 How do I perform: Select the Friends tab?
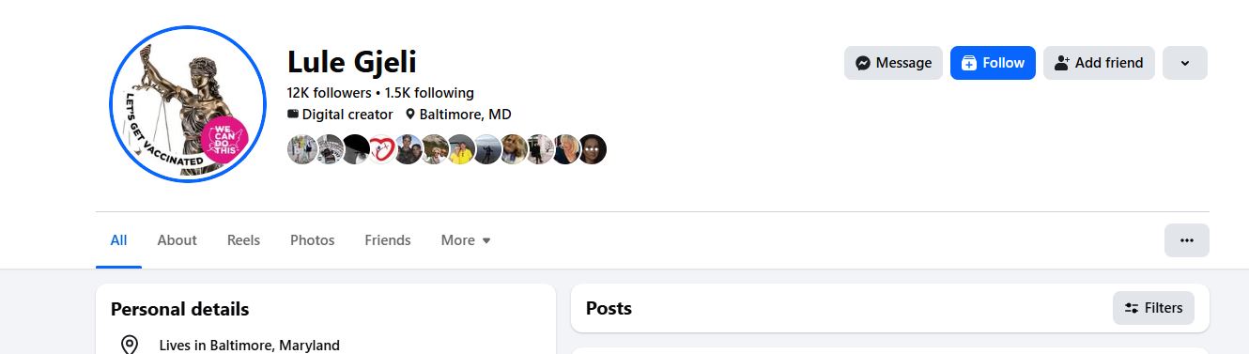point(388,240)
